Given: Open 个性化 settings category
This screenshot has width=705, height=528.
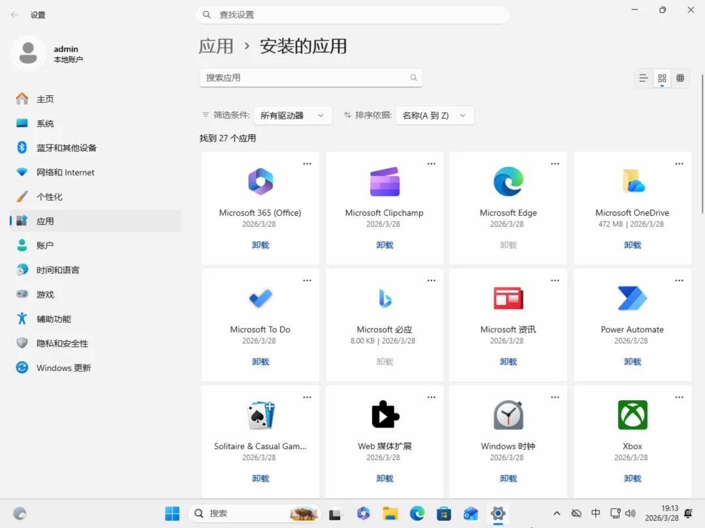Looking at the screenshot, I should 95,197.
